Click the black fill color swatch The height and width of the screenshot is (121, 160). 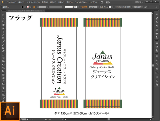[x=22, y=7]
